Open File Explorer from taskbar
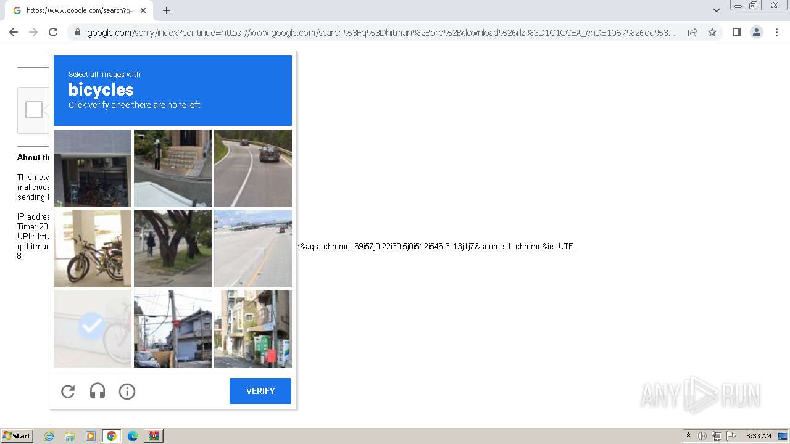Screen dimensions: 790x444 (x=70, y=436)
